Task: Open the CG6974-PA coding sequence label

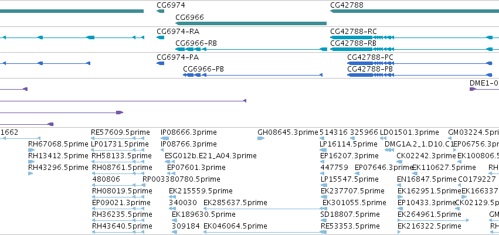Action: (x=178, y=57)
